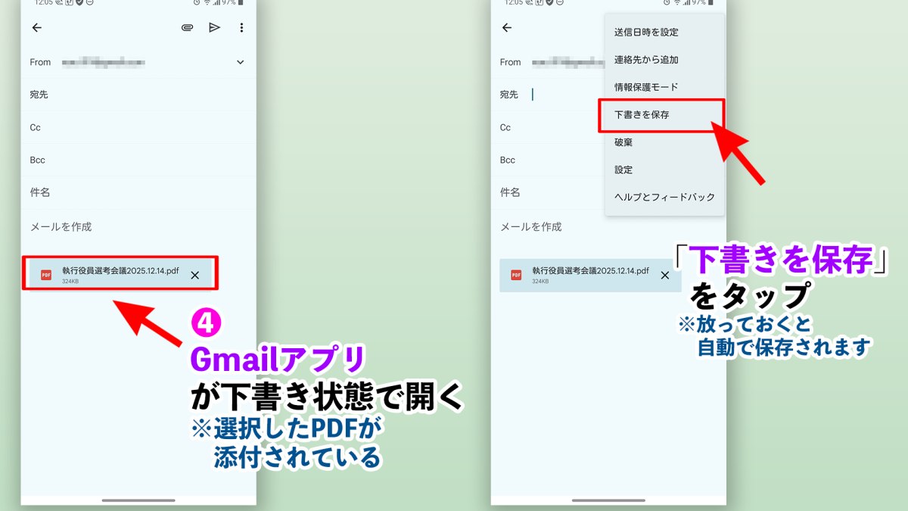The width and height of the screenshot is (908, 511).
Task: Tap the back arrow in left compose screen
Action: 37,28
